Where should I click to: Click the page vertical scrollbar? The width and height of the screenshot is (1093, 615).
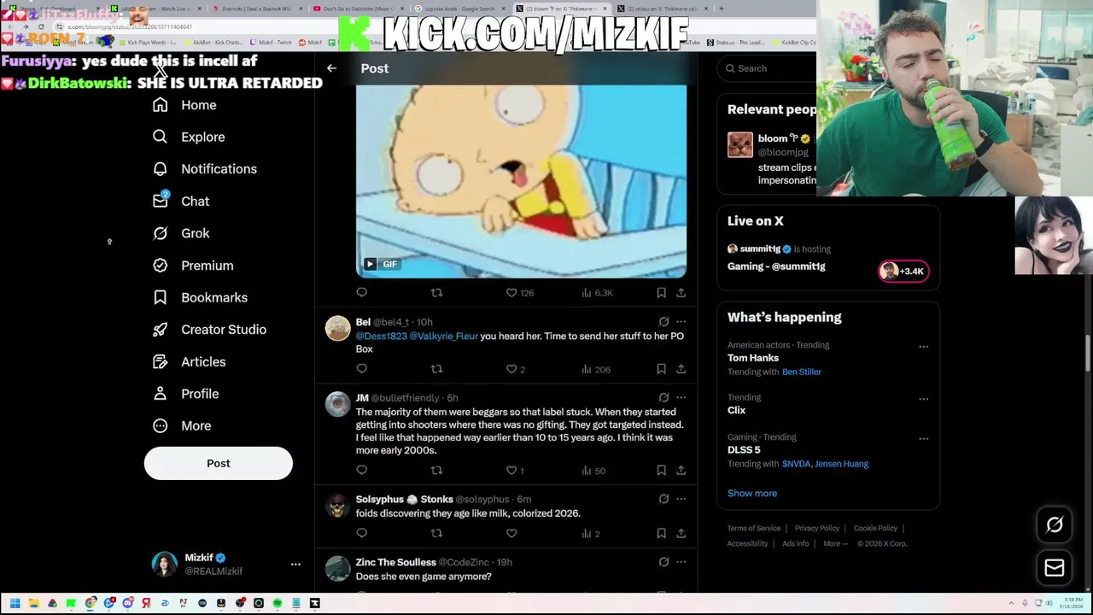(x=1089, y=354)
